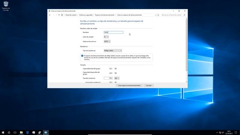Click the Sistema de archivos label
Image resolution: width=240 pixels, height=135 pixels.
tap(89, 42)
